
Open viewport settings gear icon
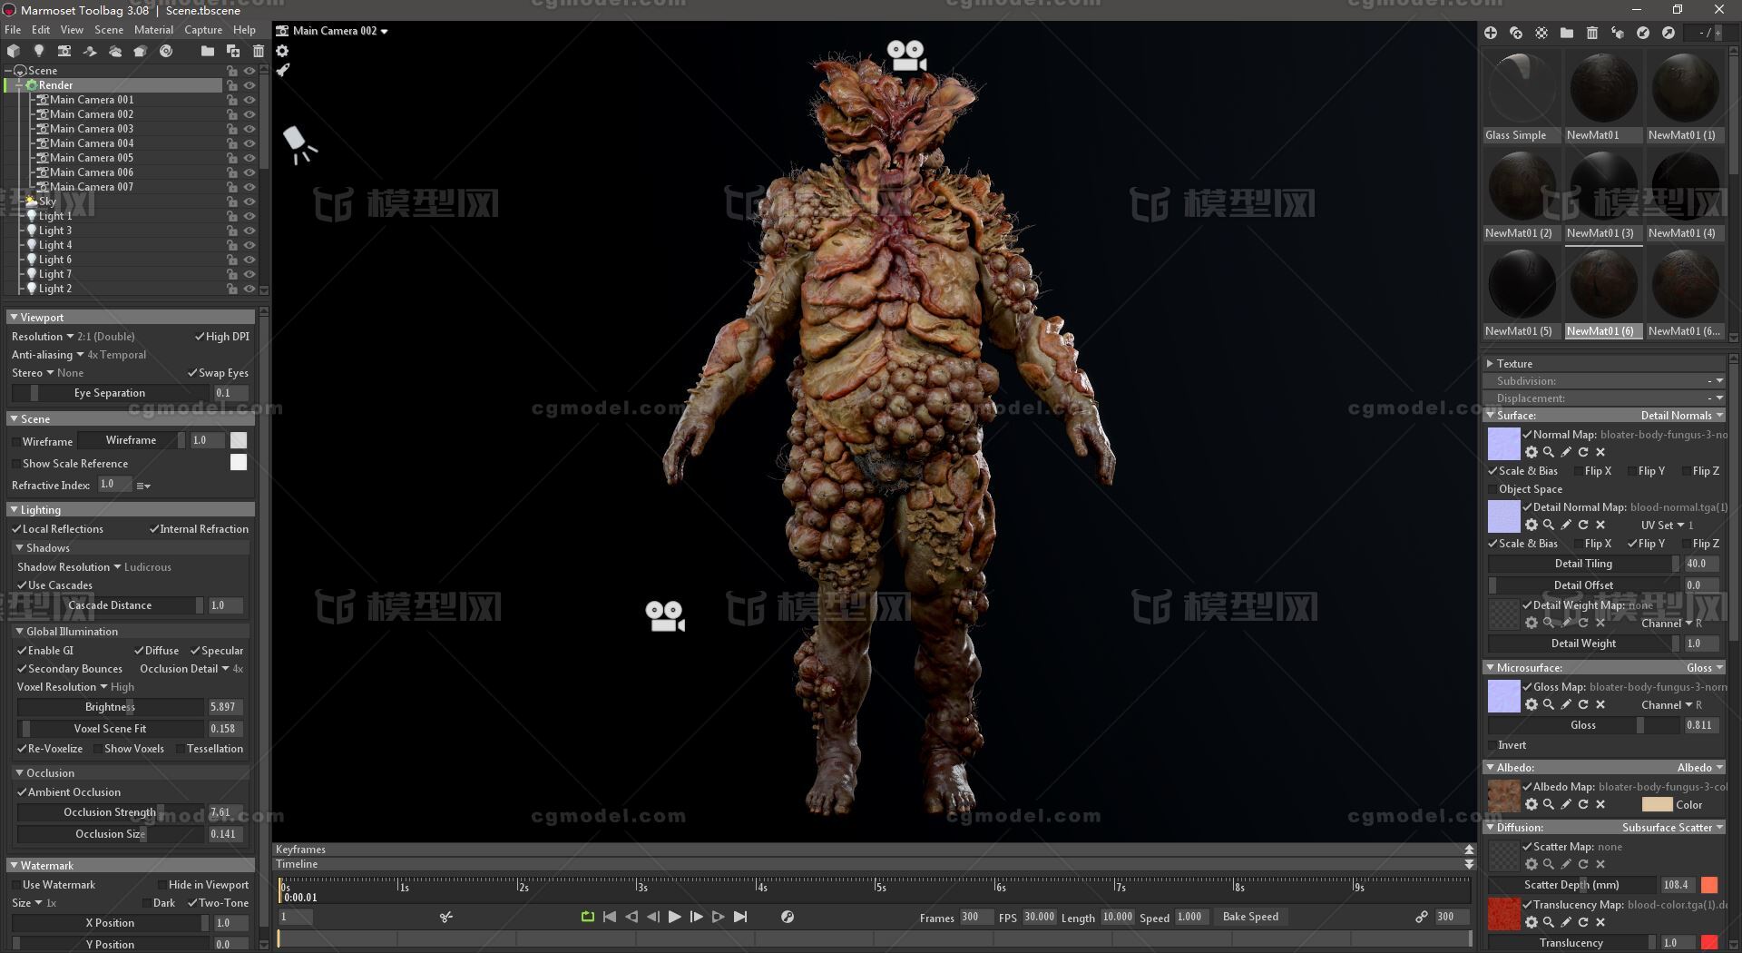click(282, 51)
